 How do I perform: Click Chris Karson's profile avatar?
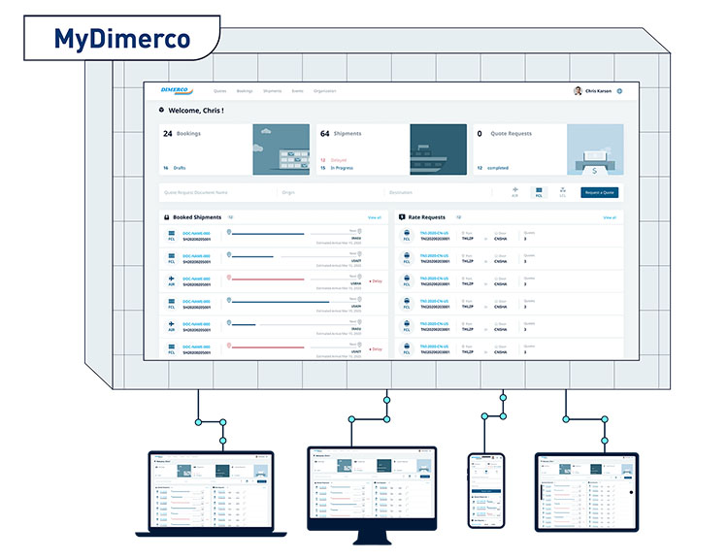point(578,91)
